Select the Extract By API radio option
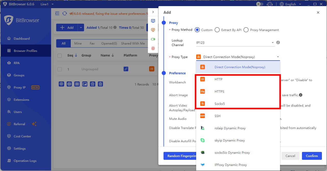Image resolution: width=327 pixels, height=171 pixels. [217, 30]
